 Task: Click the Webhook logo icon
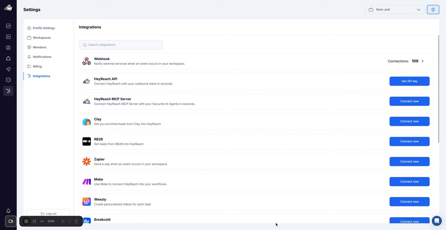(x=86, y=61)
